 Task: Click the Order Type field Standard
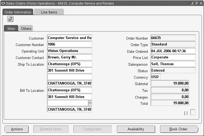pos(173,44)
